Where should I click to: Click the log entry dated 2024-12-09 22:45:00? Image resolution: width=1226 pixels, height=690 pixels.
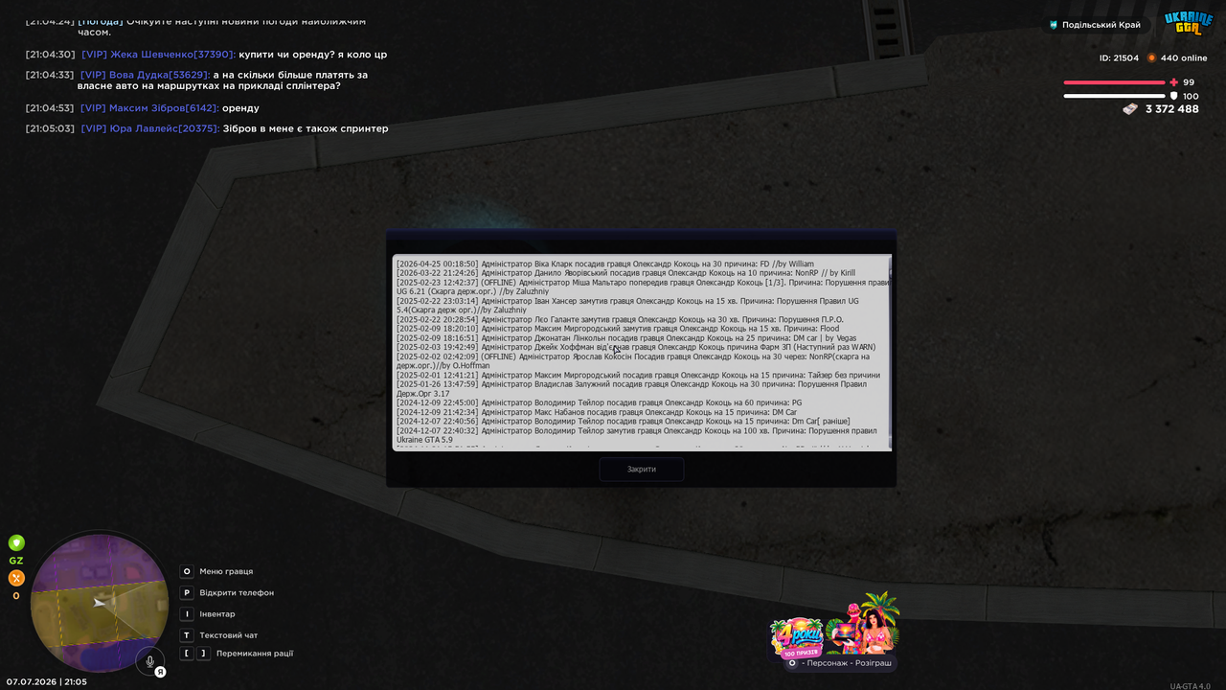tap(600, 403)
